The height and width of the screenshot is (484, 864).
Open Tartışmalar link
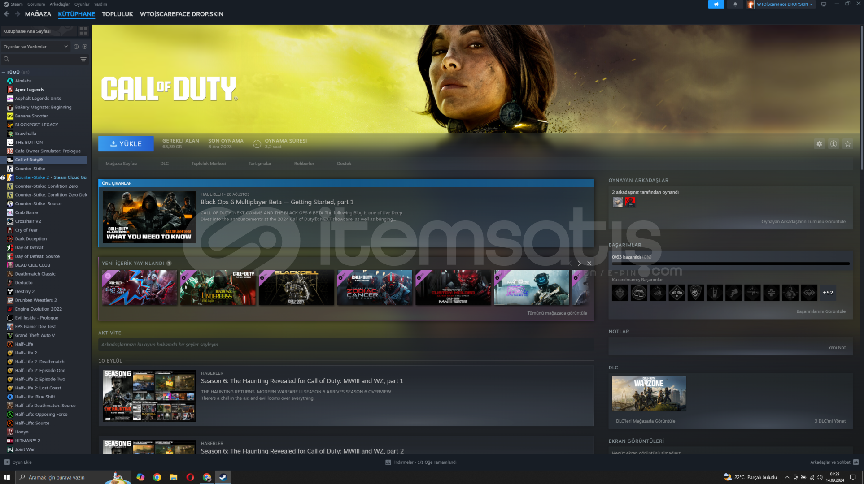click(x=260, y=164)
